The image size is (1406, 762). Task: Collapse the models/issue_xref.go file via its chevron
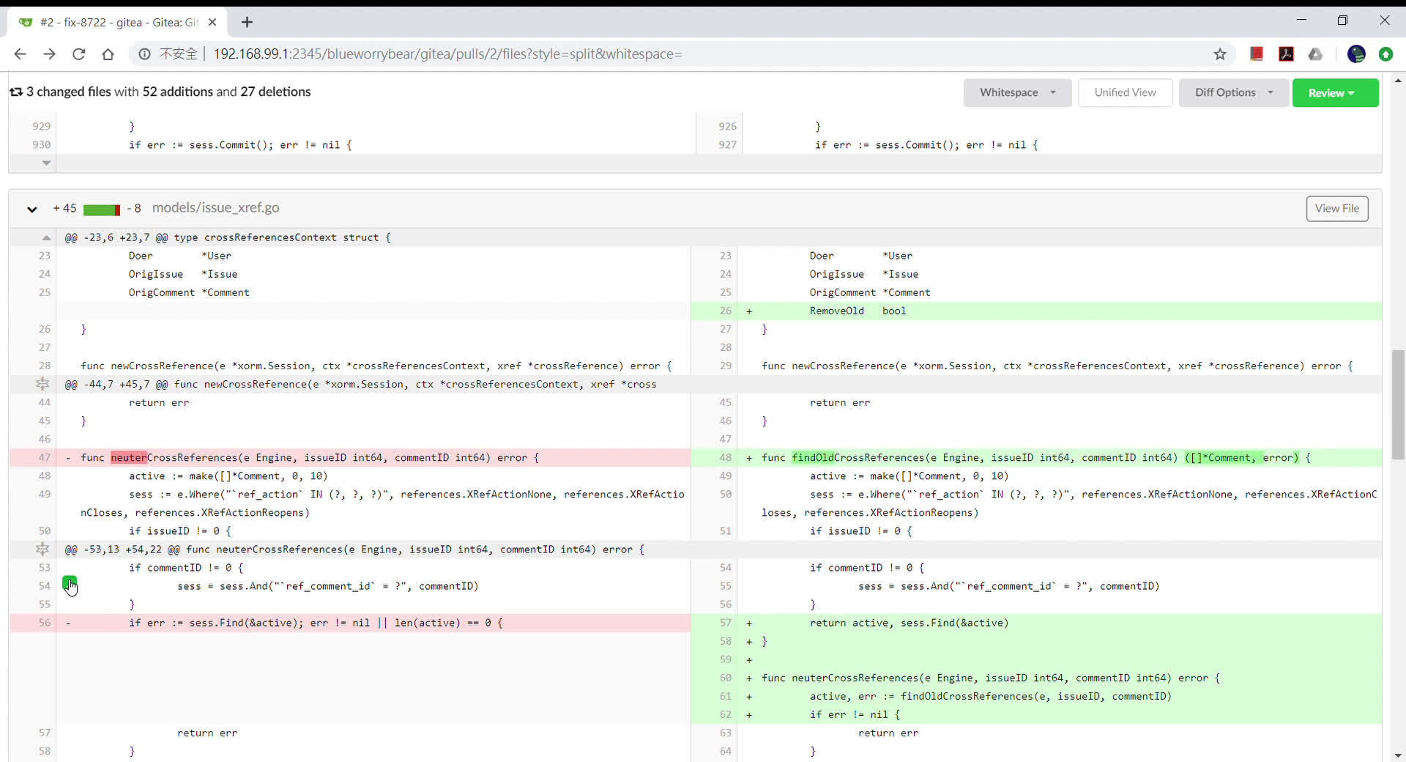(x=31, y=209)
